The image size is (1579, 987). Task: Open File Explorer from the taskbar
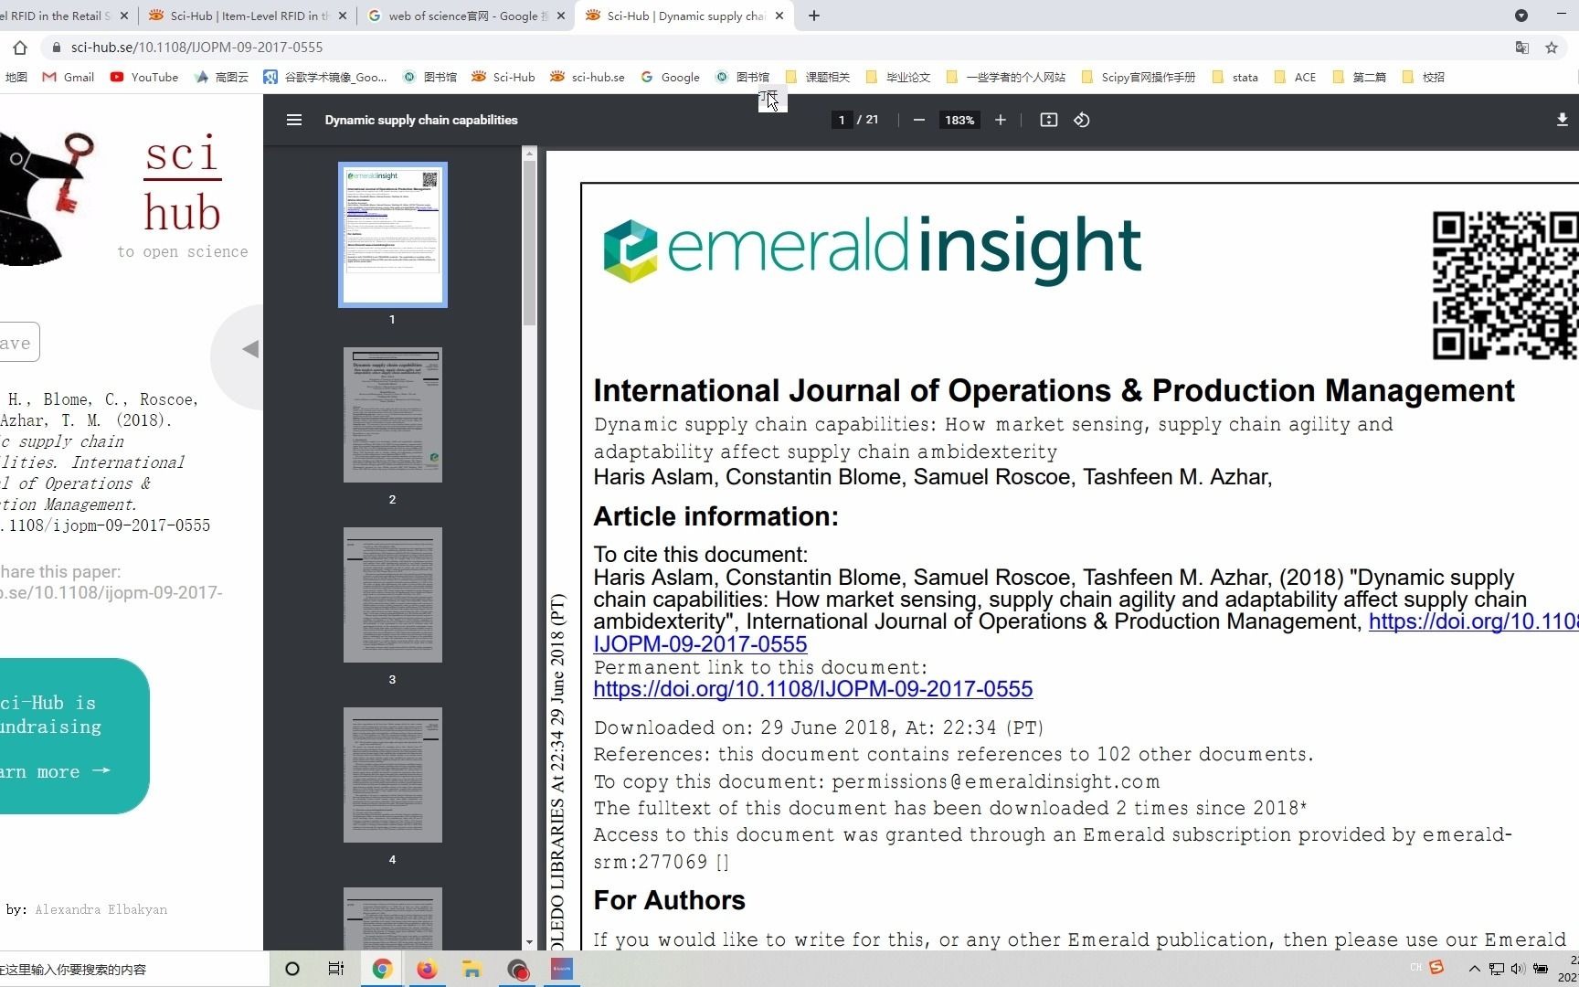(x=472, y=969)
